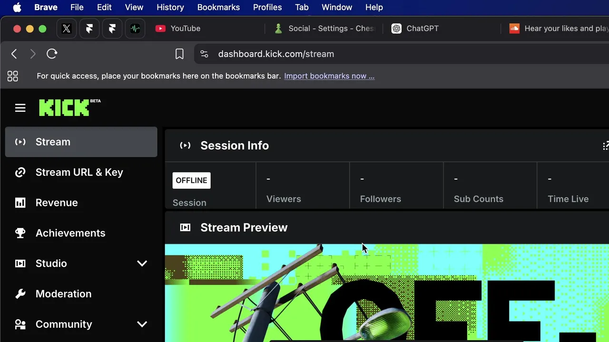Screen dimensions: 609x342
Task: Click the wrench Moderation icon
Action: 20,294
